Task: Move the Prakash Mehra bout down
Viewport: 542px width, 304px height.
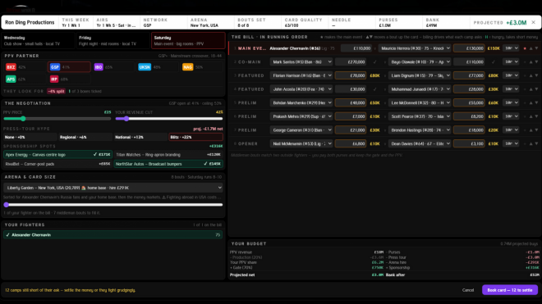Action: coord(536,116)
